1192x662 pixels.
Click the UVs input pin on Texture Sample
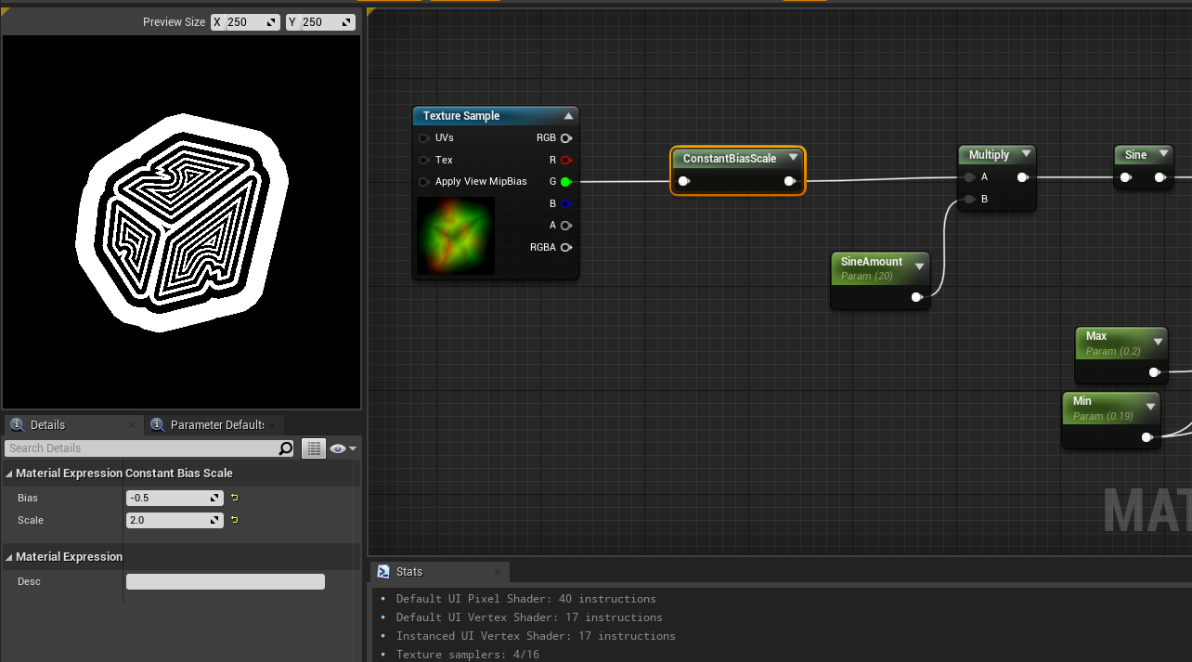pos(424,137)
